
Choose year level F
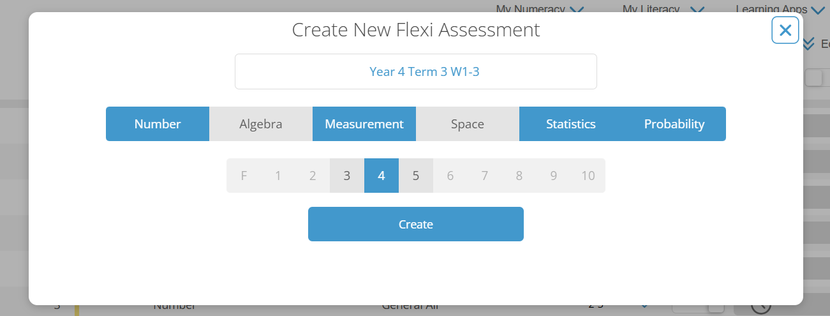click(x=244, y=176)
